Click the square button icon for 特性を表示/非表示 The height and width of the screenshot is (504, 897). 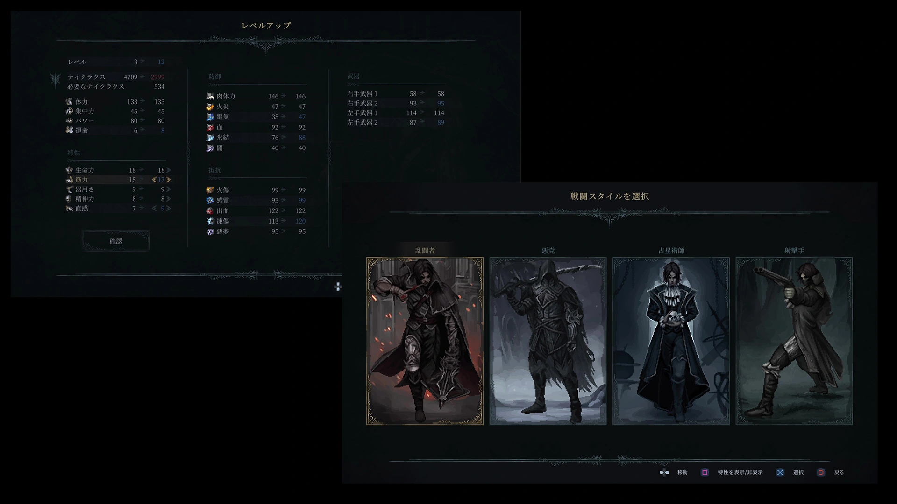(x=705, y=472)
